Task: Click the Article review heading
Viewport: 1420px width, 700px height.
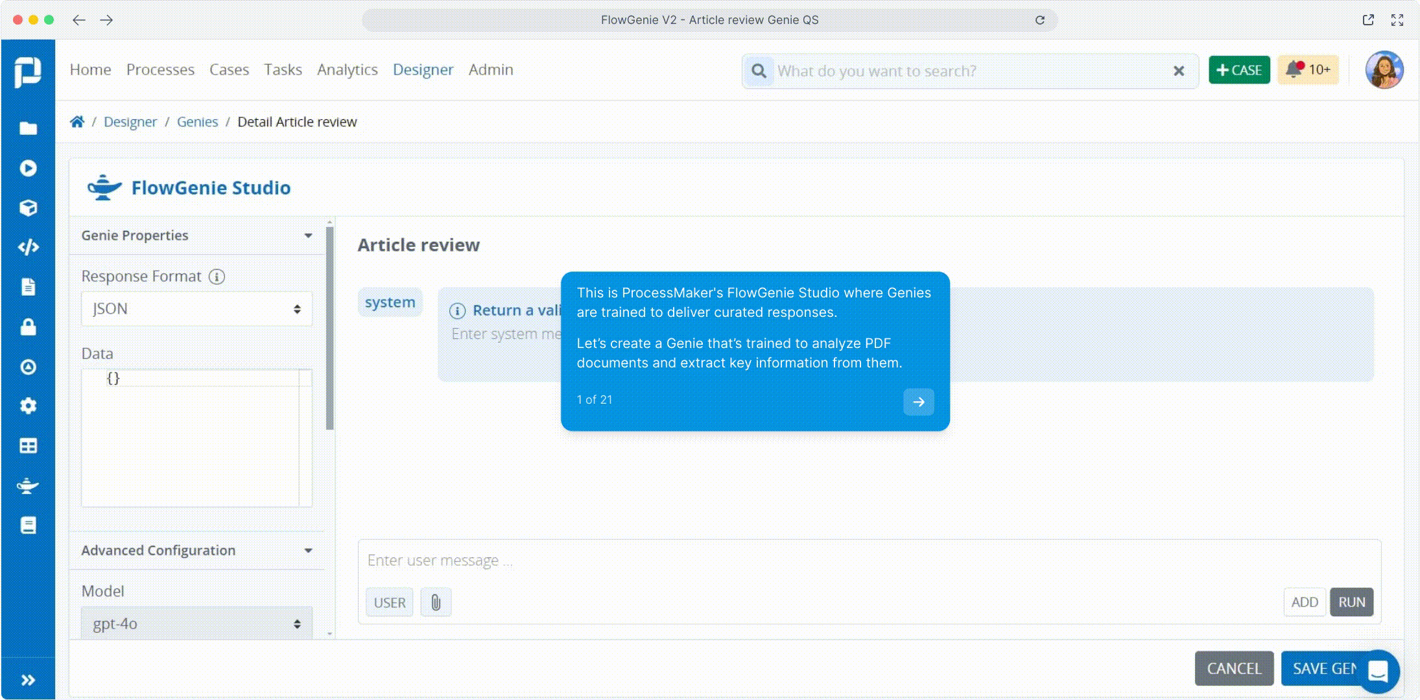Action: [418, 245]
